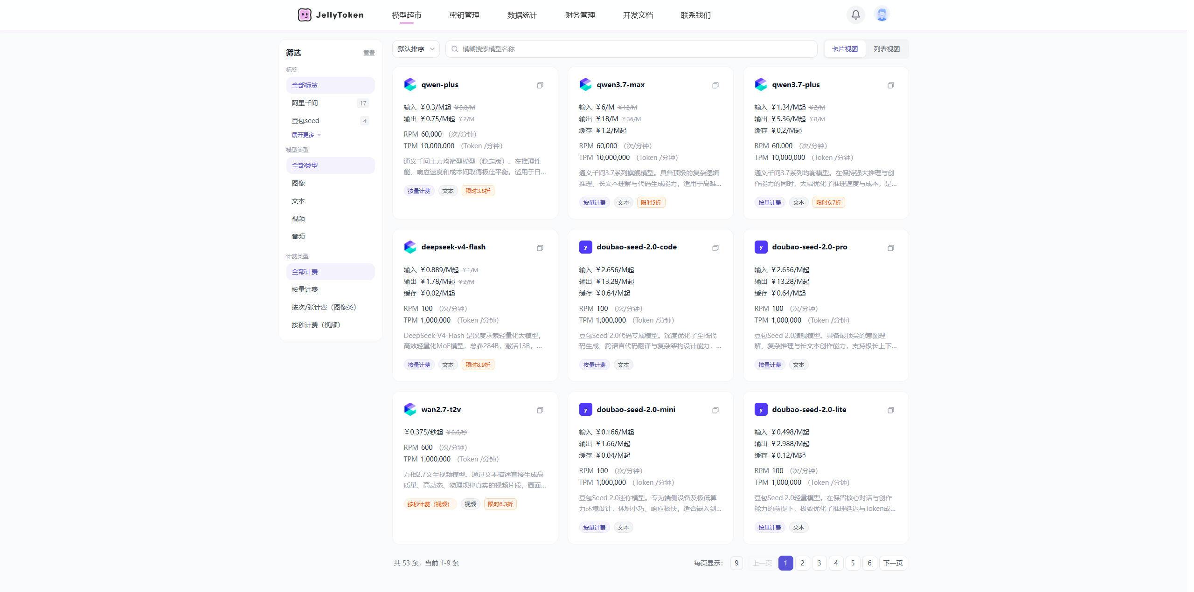Copy the qwen3.7-max model name

pyautogui.click(x=715, y=85)
